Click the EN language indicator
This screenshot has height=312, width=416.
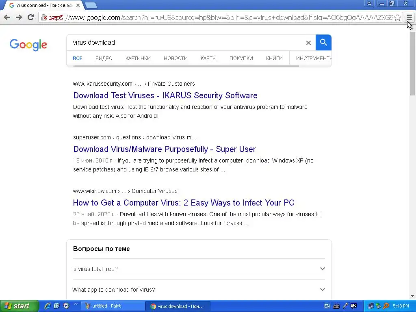[327, 306]
